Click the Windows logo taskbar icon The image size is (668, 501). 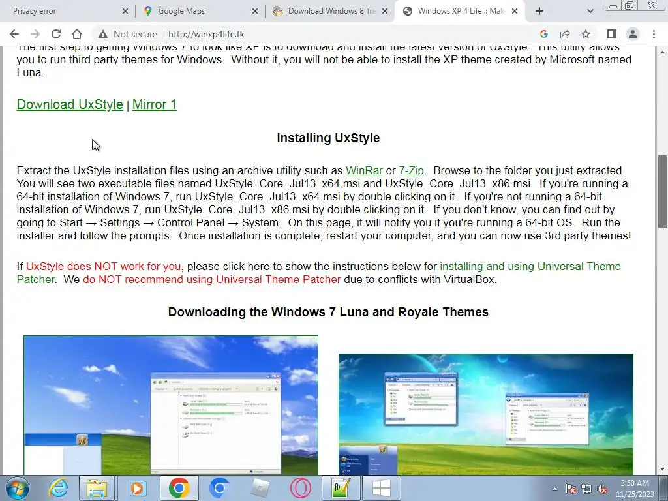coord(381,488)
